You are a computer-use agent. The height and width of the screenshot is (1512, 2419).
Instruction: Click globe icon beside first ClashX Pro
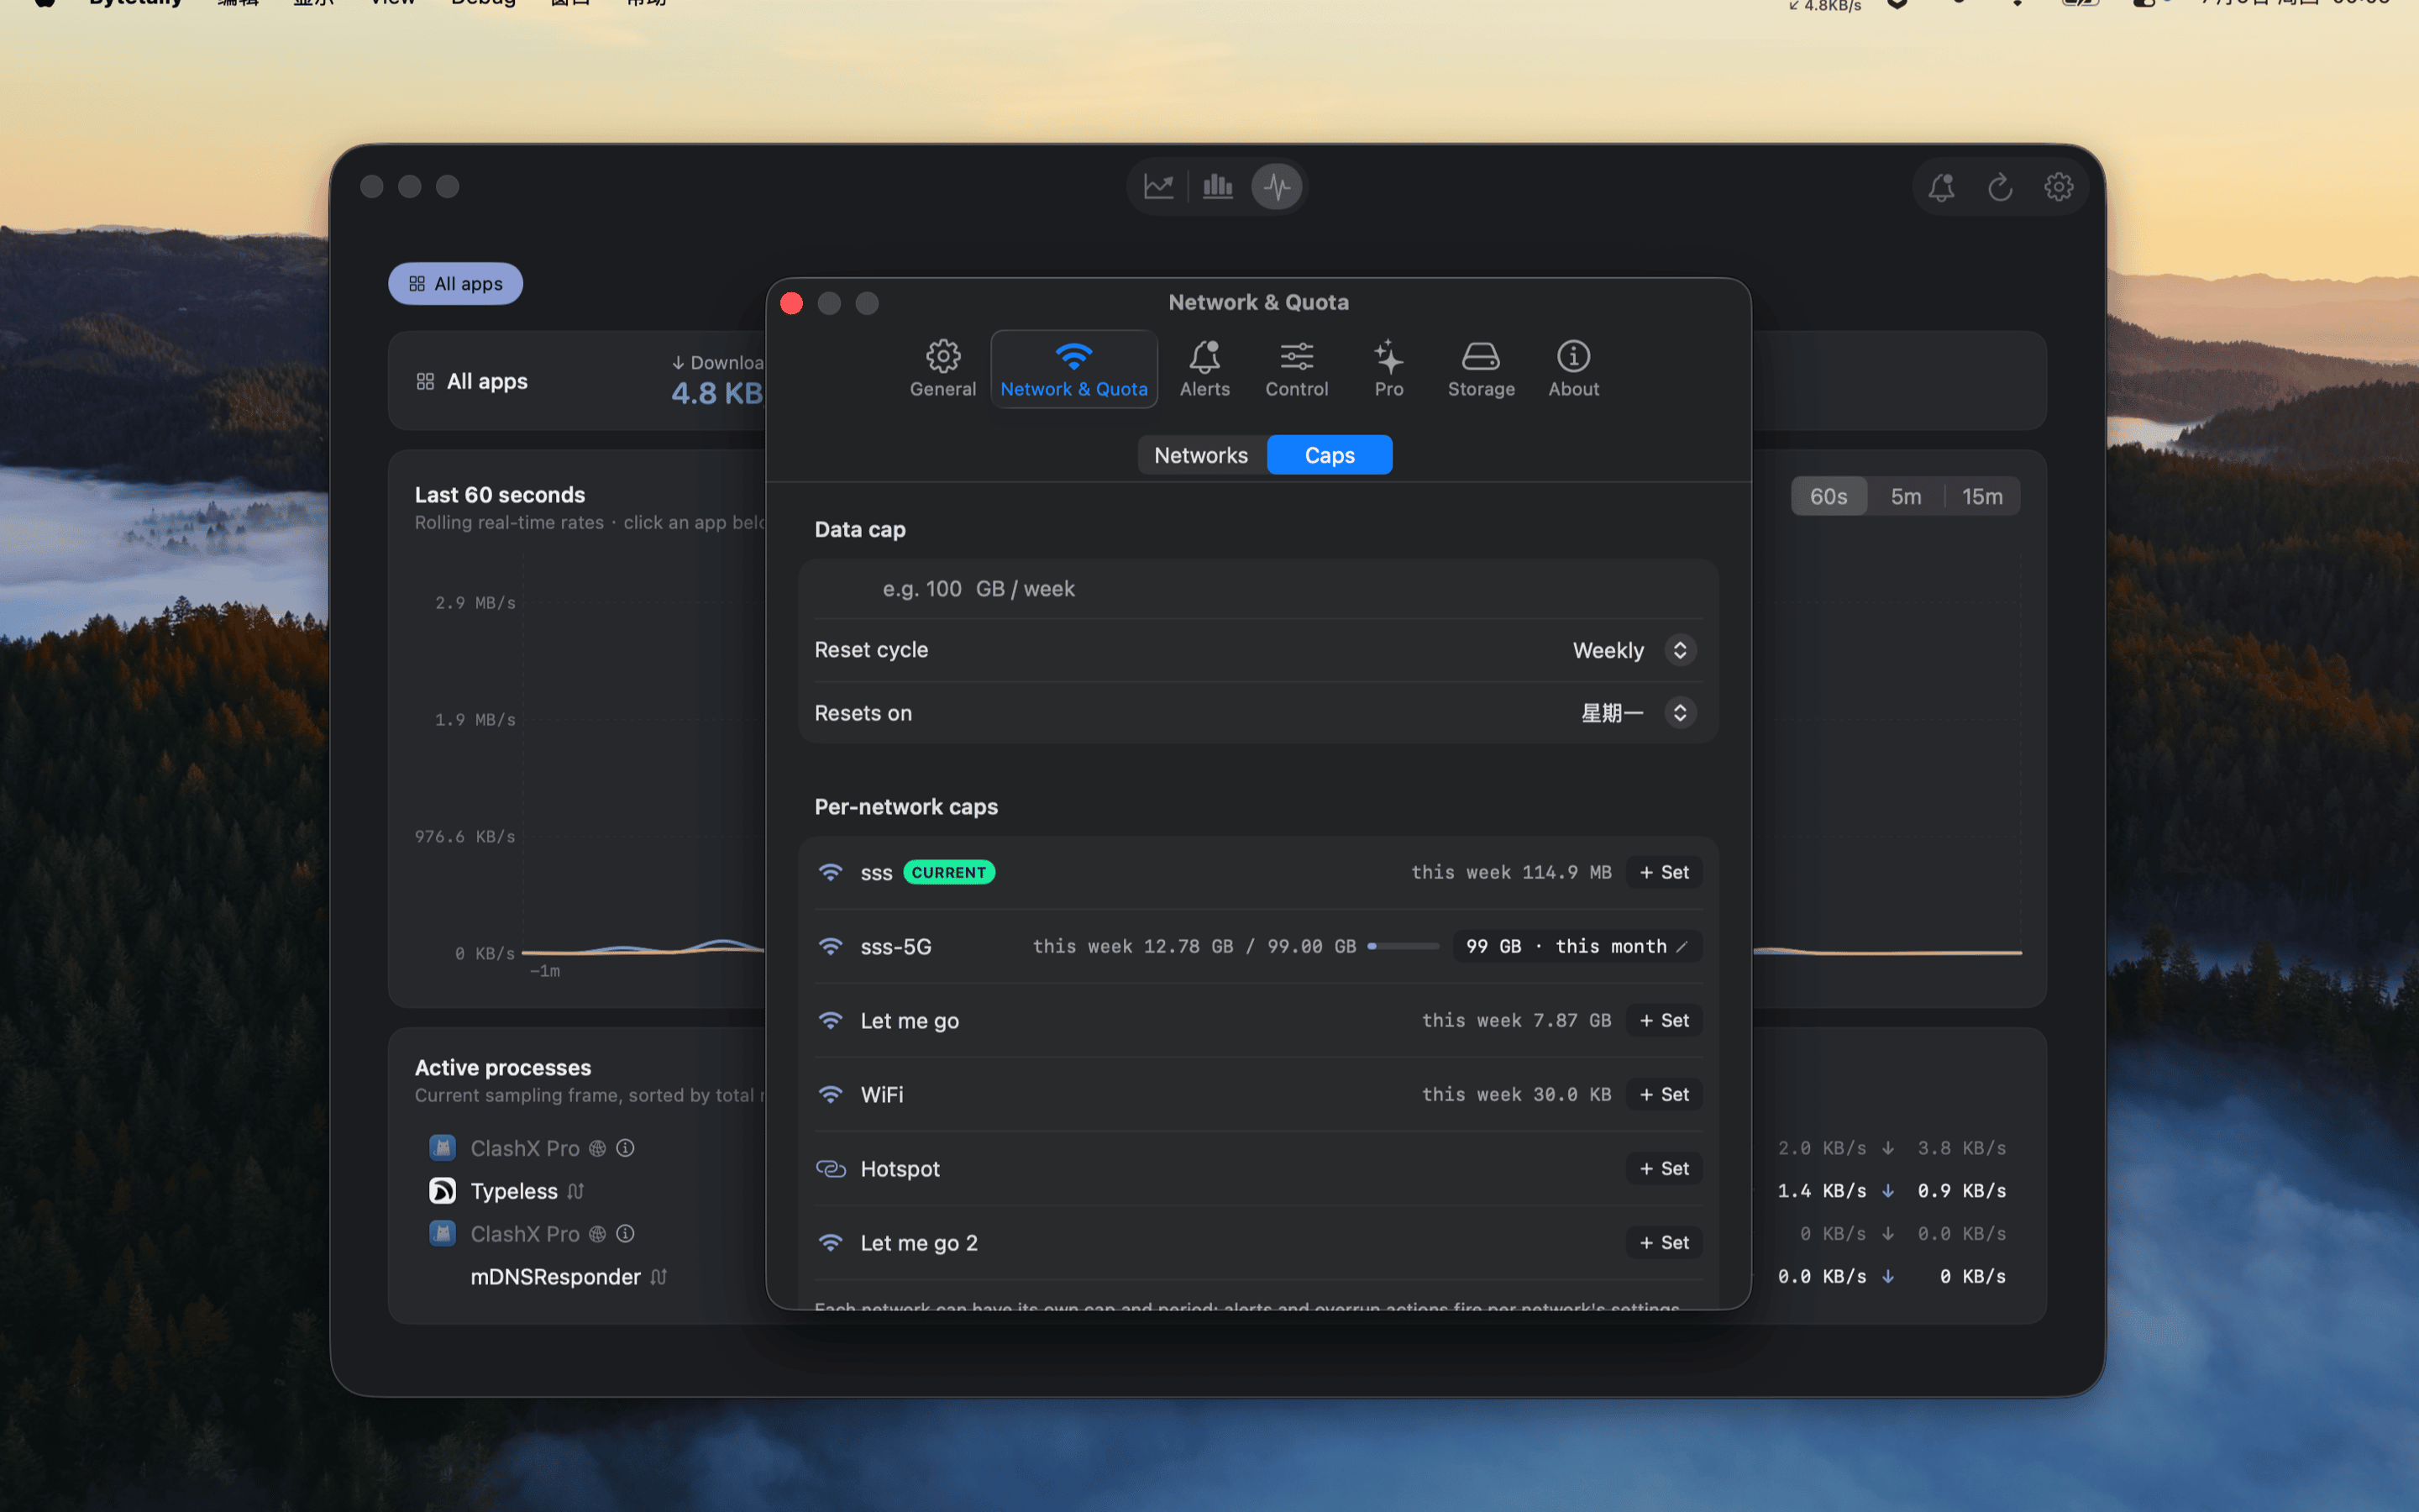(596, 1148)
